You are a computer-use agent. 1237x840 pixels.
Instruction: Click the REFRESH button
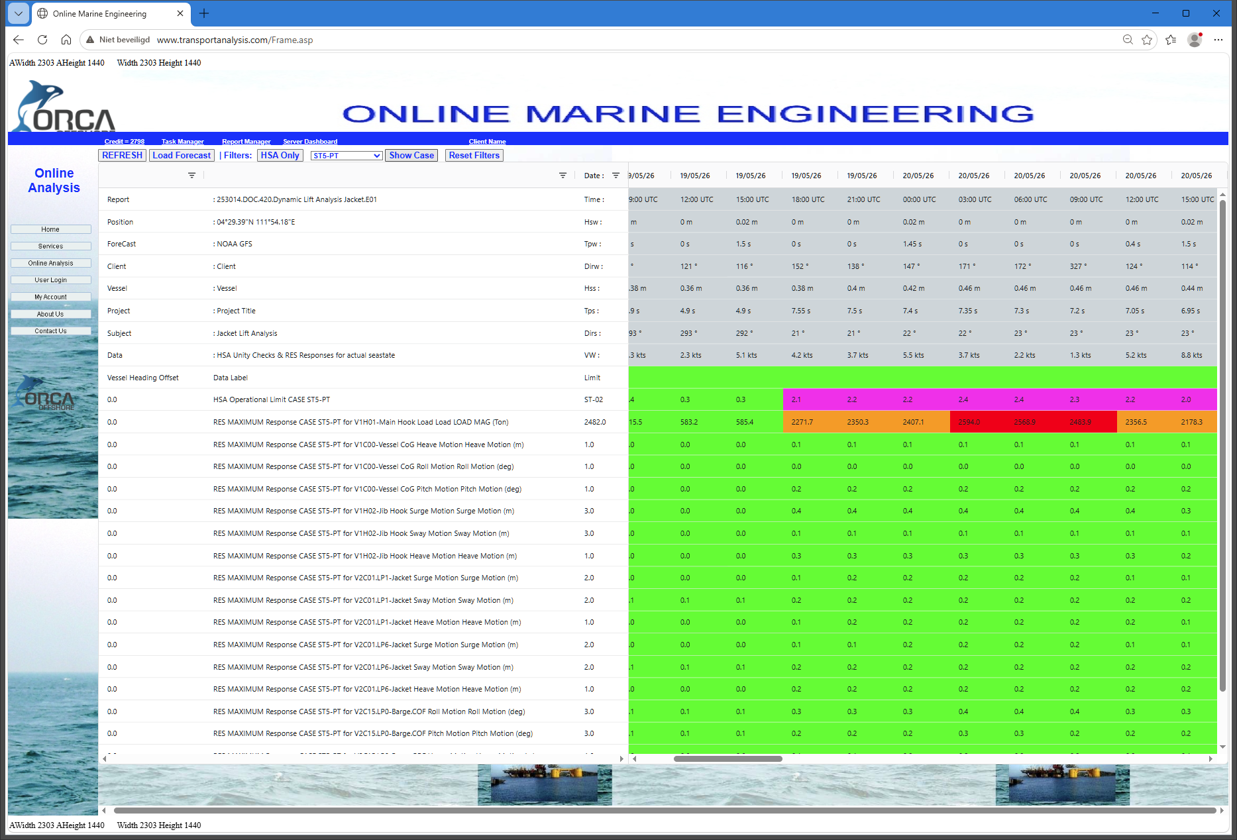(123, 155)
